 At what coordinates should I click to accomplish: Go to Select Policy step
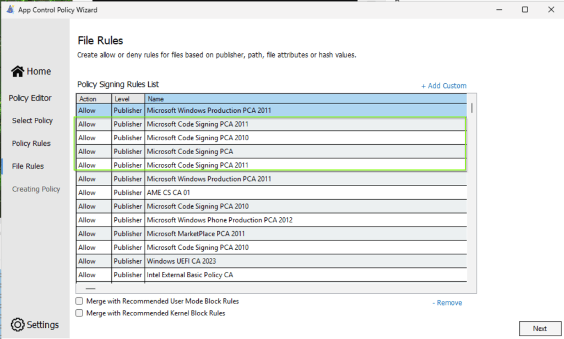pyautogui.click(x=32, y=121)
